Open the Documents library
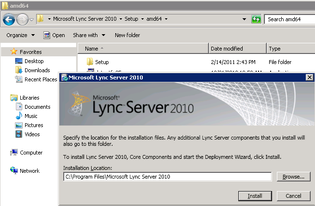 click(37, 107)
